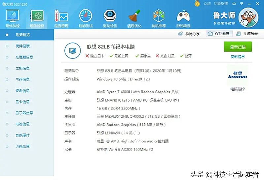The height and width of the screenshot is (183, 264).
Task: Click the 无线上网 check status
Action: tap(119, 56)
